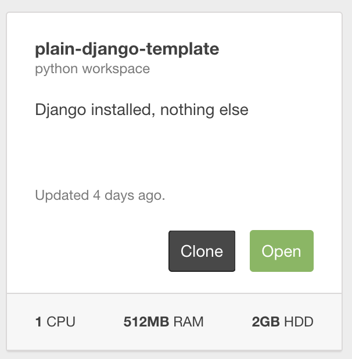Open the plain-django-template workspace

coord(281,251)
